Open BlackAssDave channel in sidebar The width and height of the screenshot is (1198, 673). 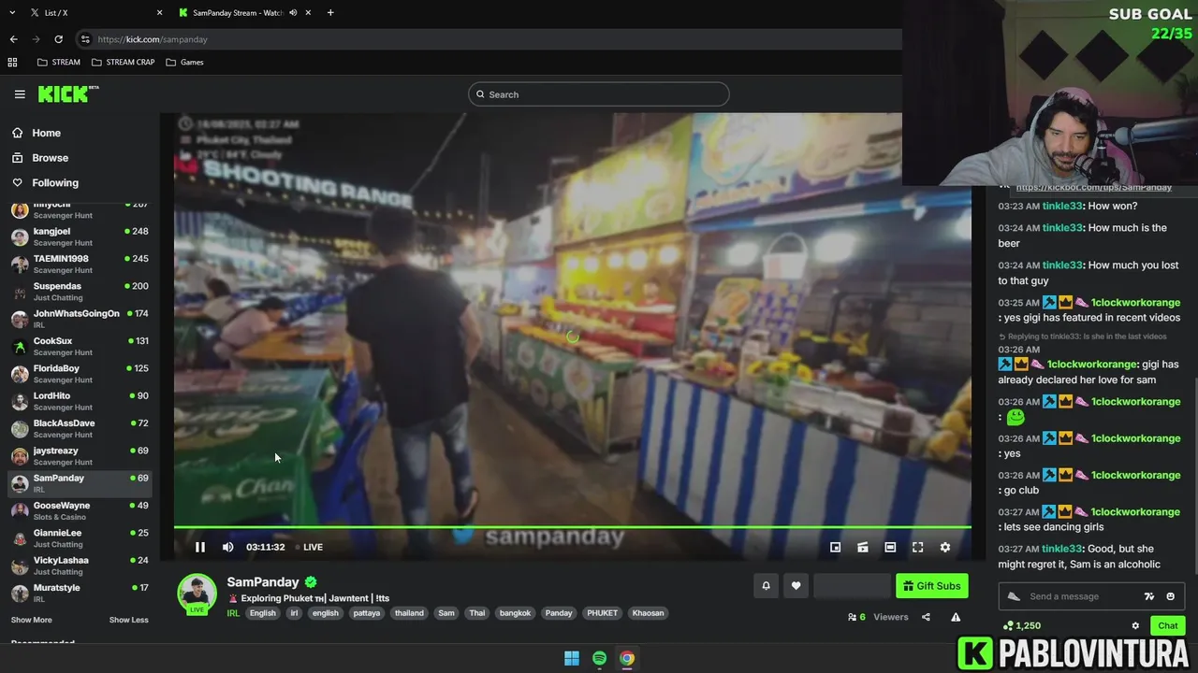pos(80,428)
